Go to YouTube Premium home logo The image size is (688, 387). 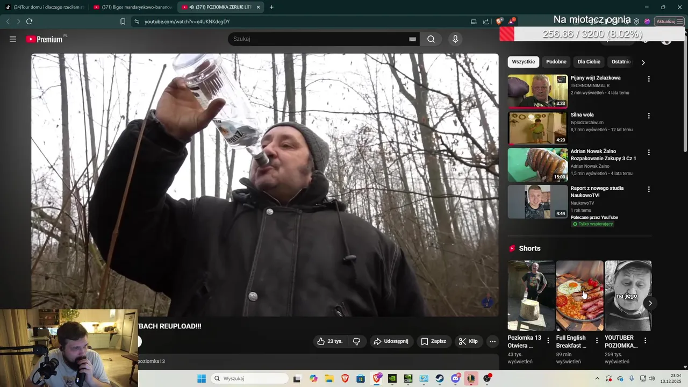click(45, 39)
